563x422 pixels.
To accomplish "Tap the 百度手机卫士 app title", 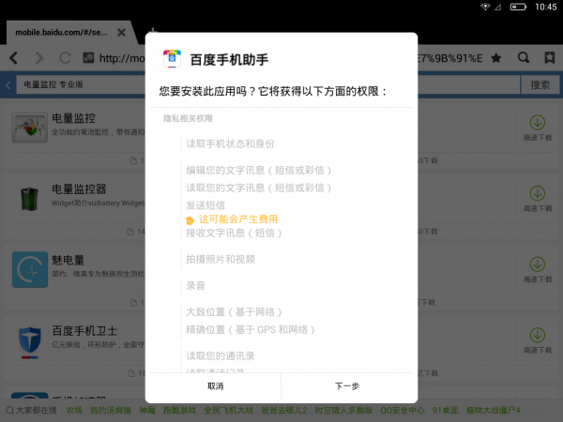I will (84, 331).
